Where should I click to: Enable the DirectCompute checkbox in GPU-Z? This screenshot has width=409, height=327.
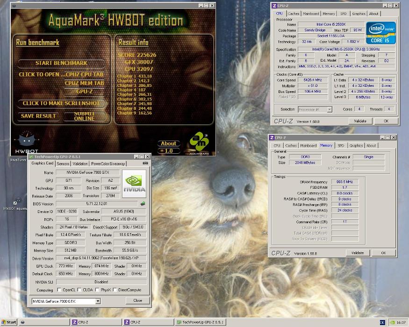tap(115, 290)
